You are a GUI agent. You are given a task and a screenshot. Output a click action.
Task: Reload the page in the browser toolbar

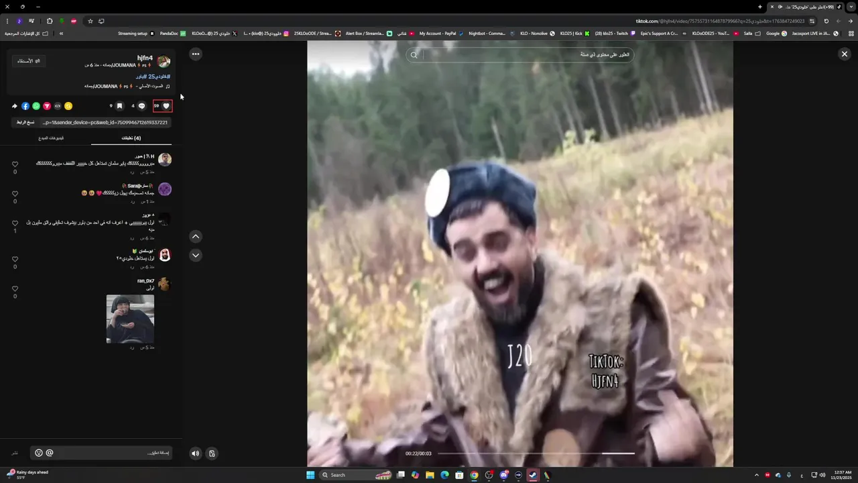[826, 21]
